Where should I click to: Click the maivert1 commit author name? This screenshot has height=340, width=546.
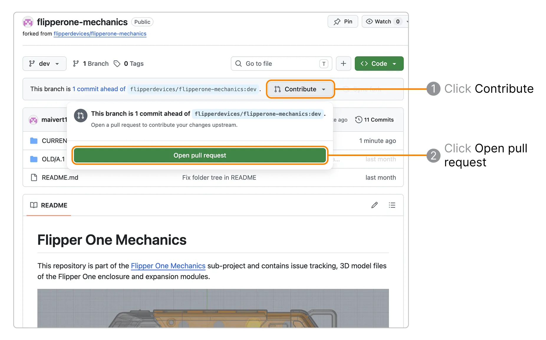(x=54, y=120)
